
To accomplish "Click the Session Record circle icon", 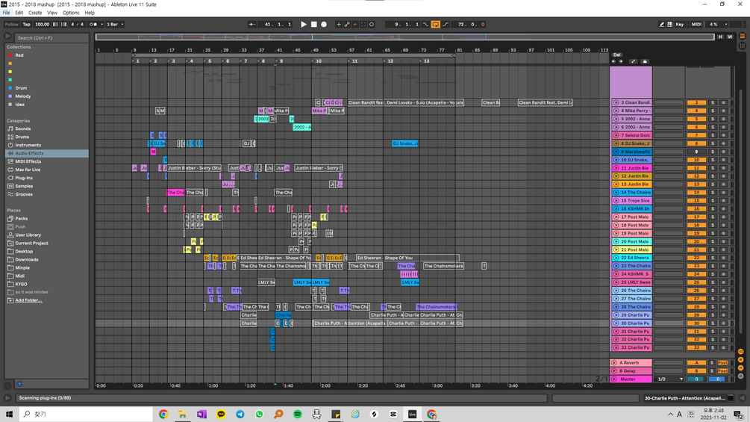I will (x=372, y=24).
